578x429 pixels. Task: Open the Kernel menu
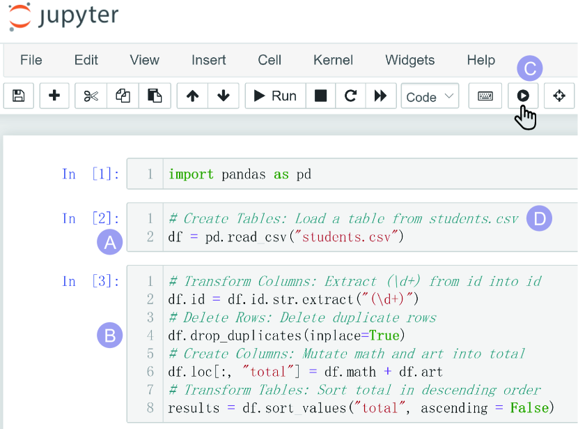[333, 60]
